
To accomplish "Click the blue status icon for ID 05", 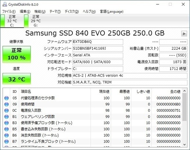I will click(6, 98).
